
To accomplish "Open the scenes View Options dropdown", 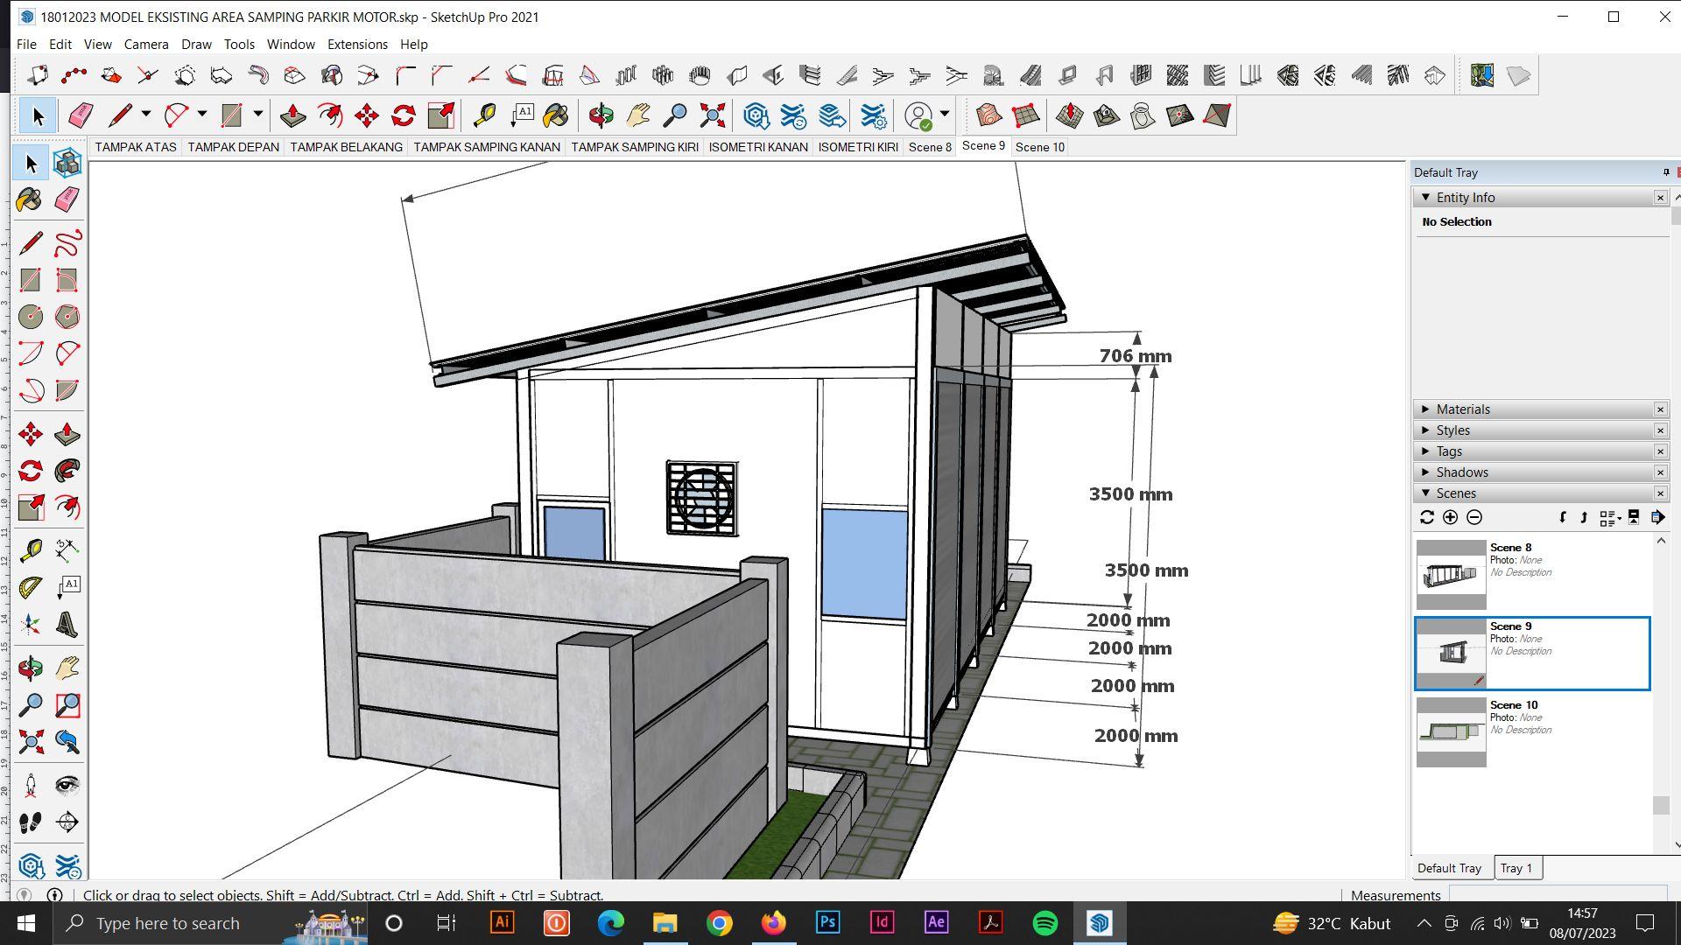I will pyautogui.click(x=1610, y=518).
